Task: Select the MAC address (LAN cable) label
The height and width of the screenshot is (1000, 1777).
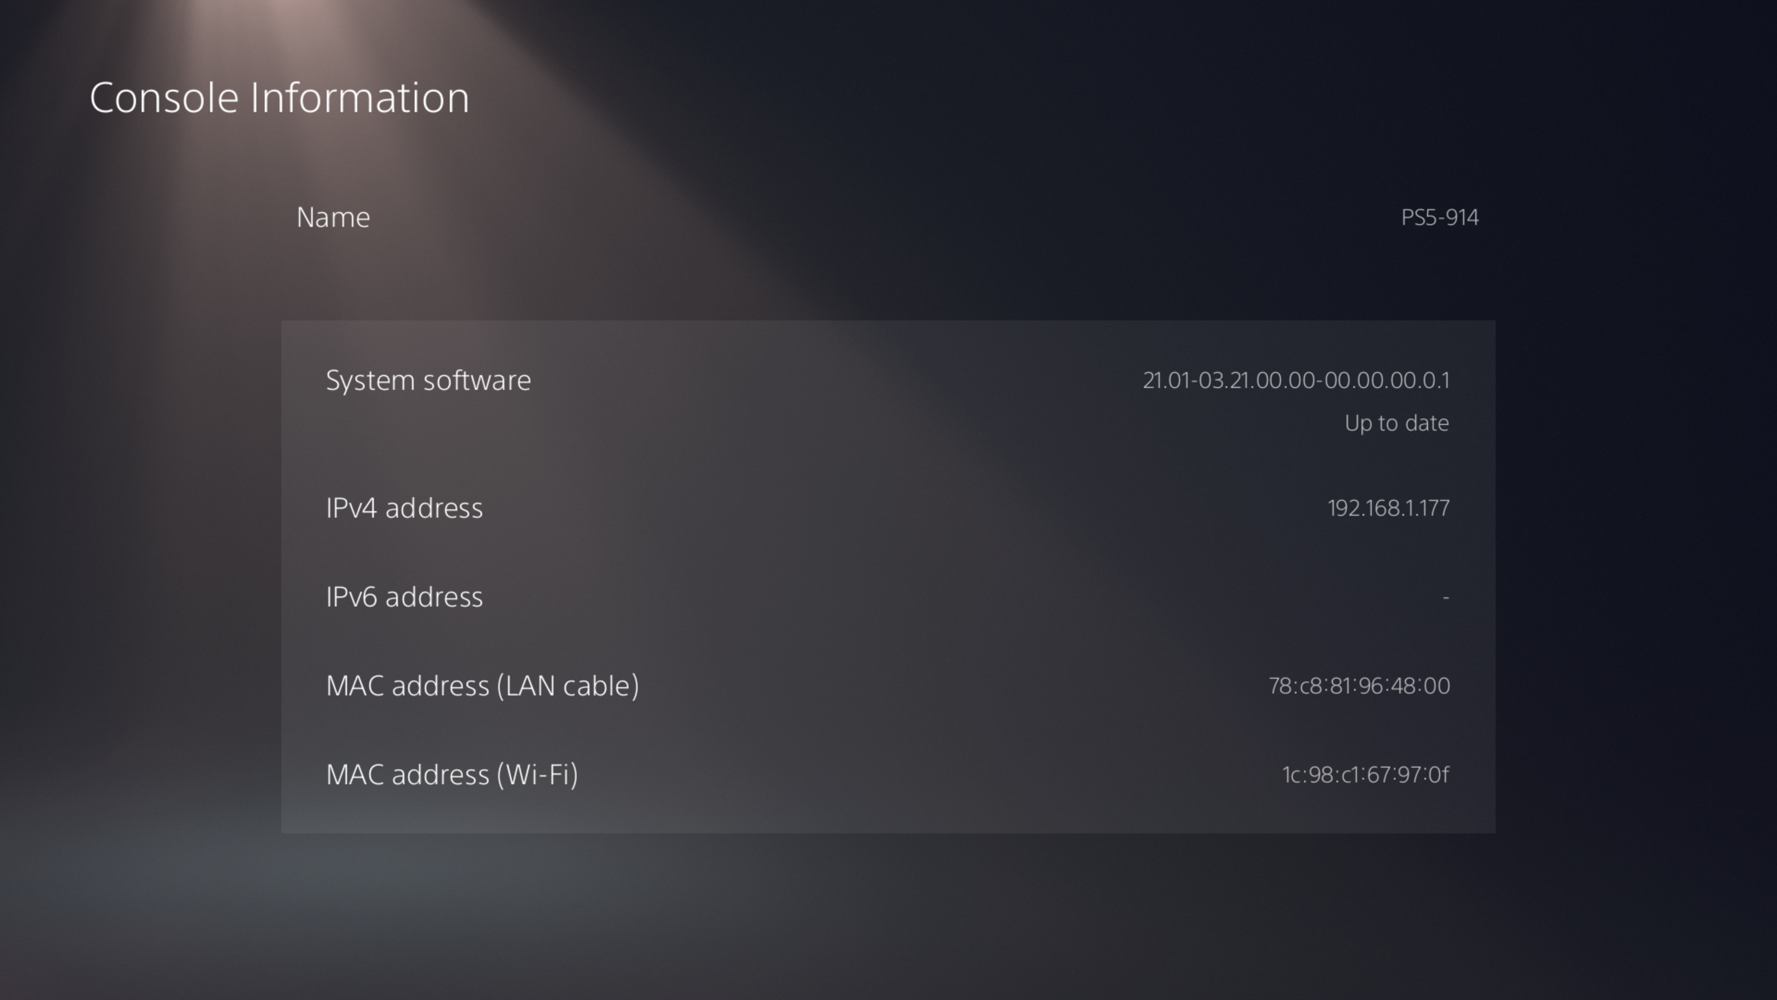Action: click(482, 686)
